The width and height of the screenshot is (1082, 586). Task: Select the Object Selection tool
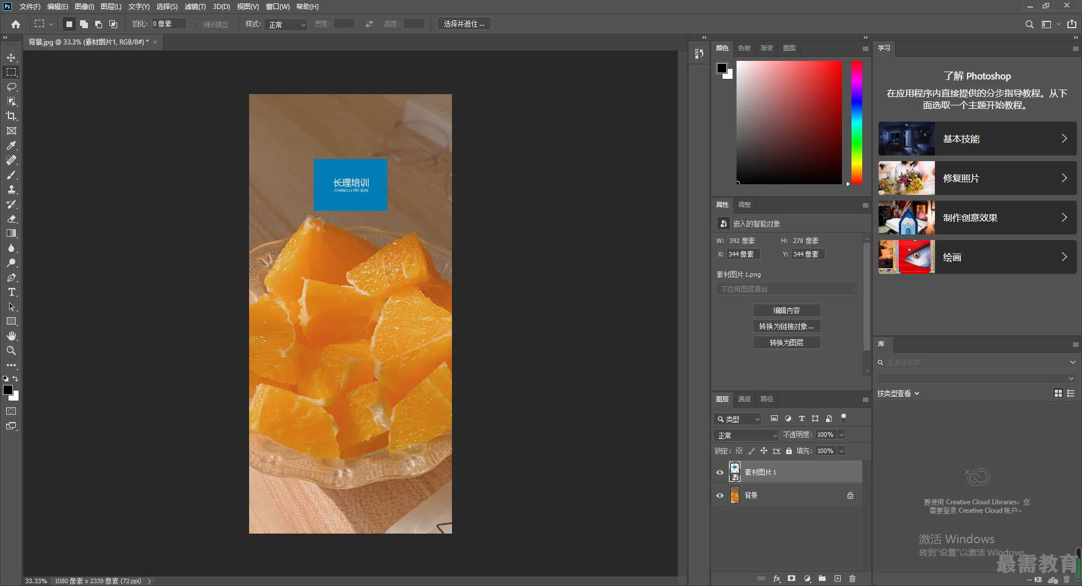[11, 101]
